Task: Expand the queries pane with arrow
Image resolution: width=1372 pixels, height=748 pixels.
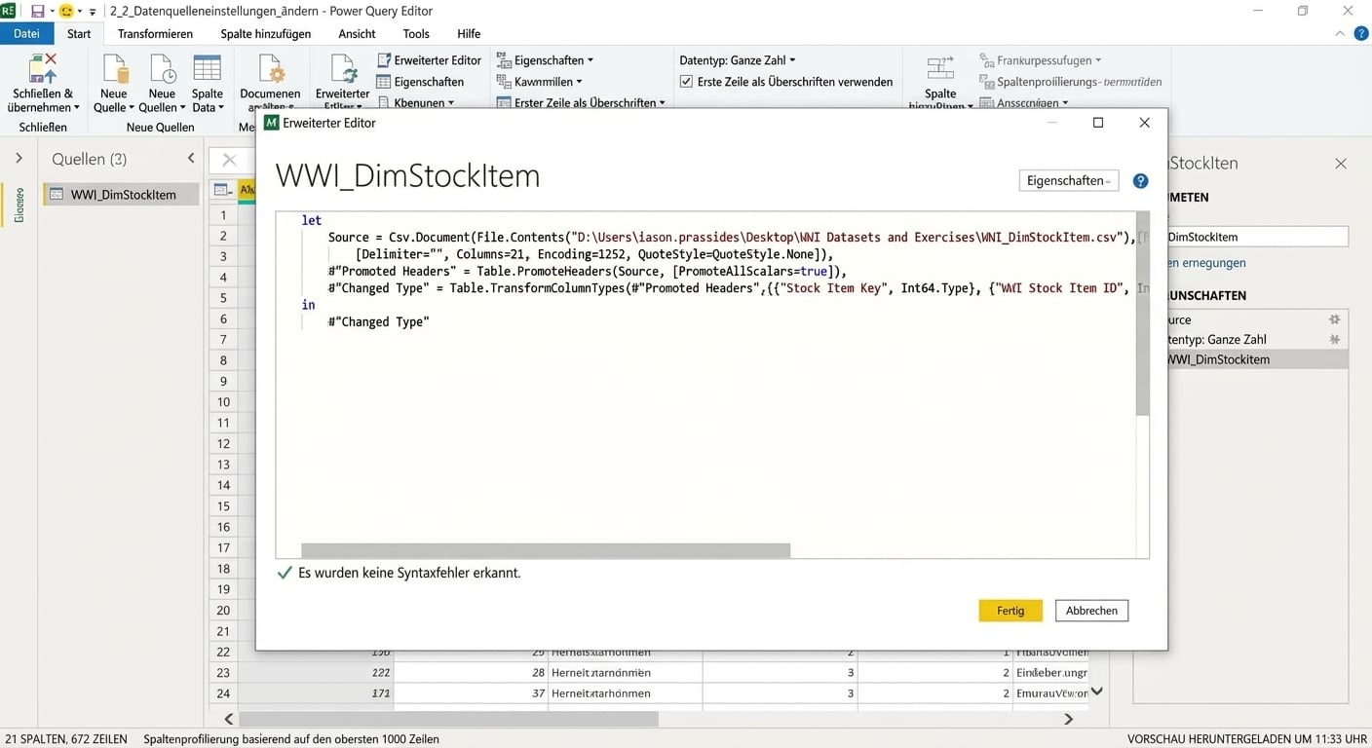Action: 18,158
